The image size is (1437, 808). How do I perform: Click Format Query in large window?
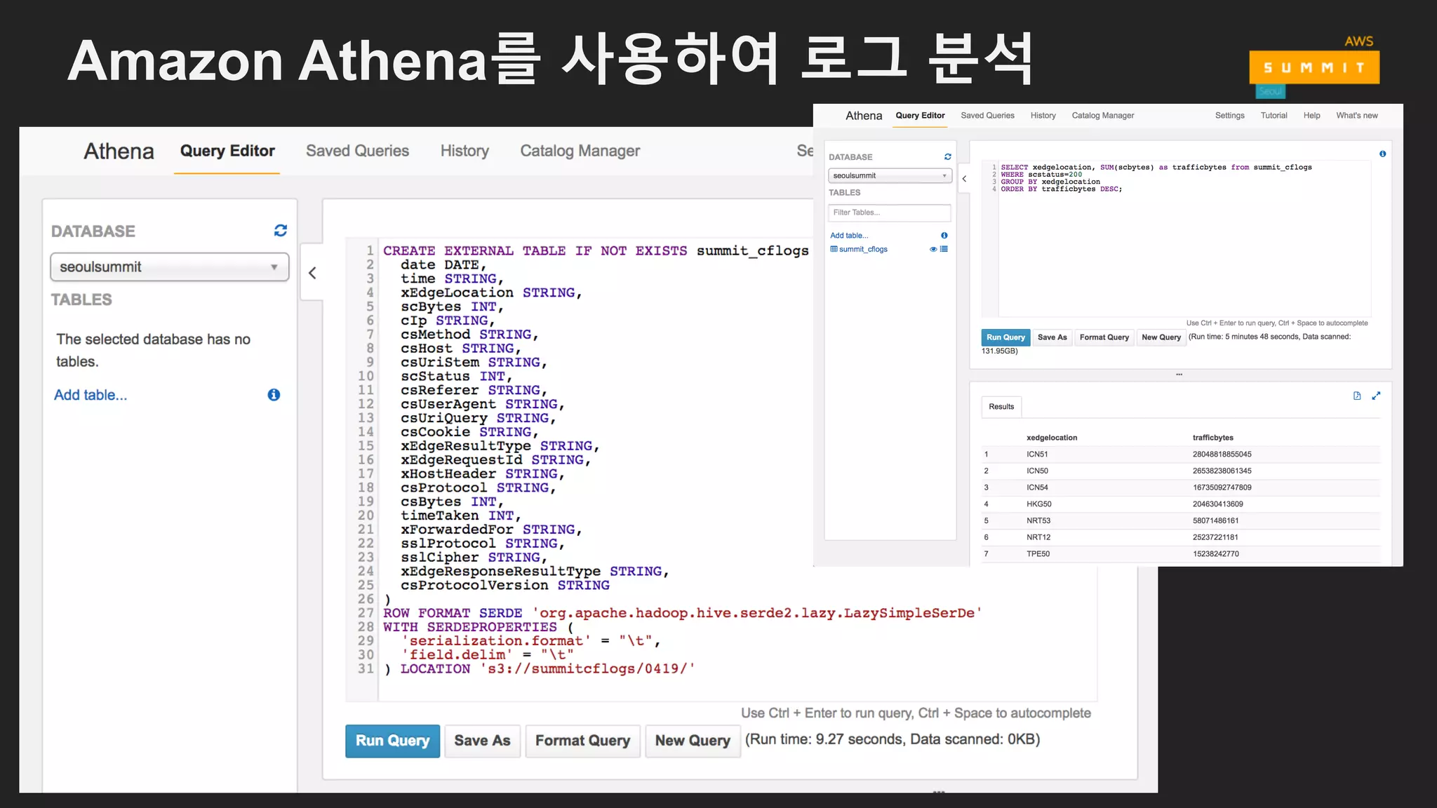[x=582, y=741]
